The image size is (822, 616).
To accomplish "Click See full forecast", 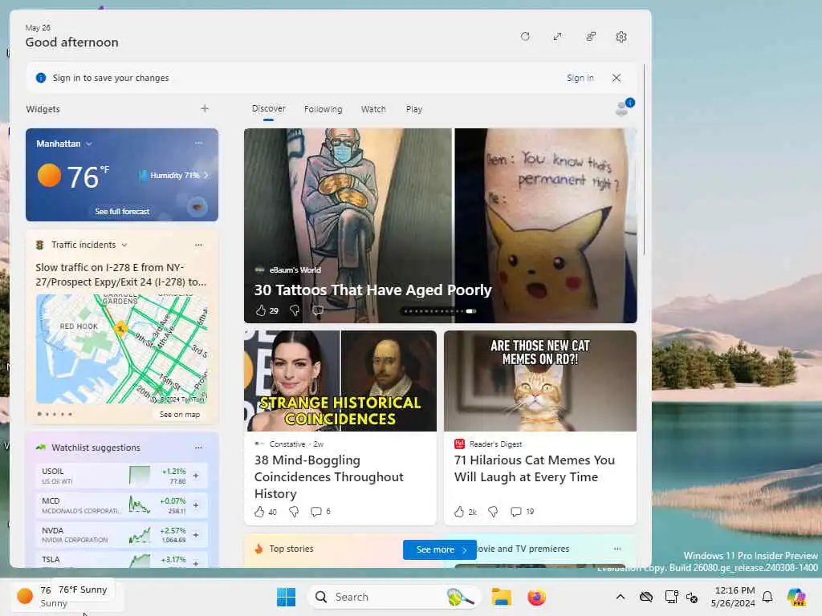I will click(x=122, y=211).
